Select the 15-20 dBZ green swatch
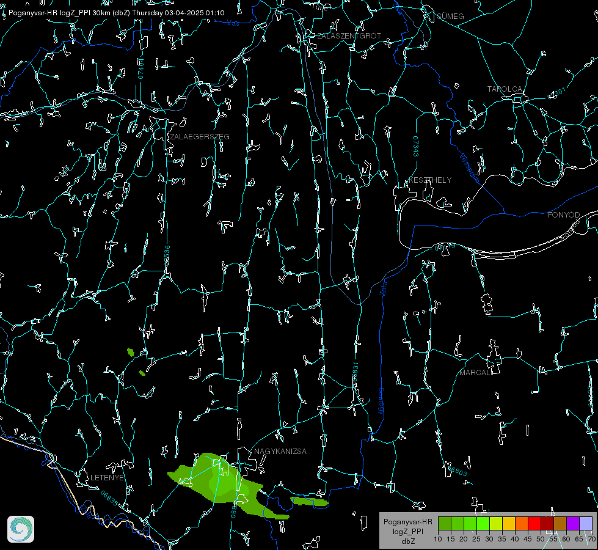 (458, 524)
